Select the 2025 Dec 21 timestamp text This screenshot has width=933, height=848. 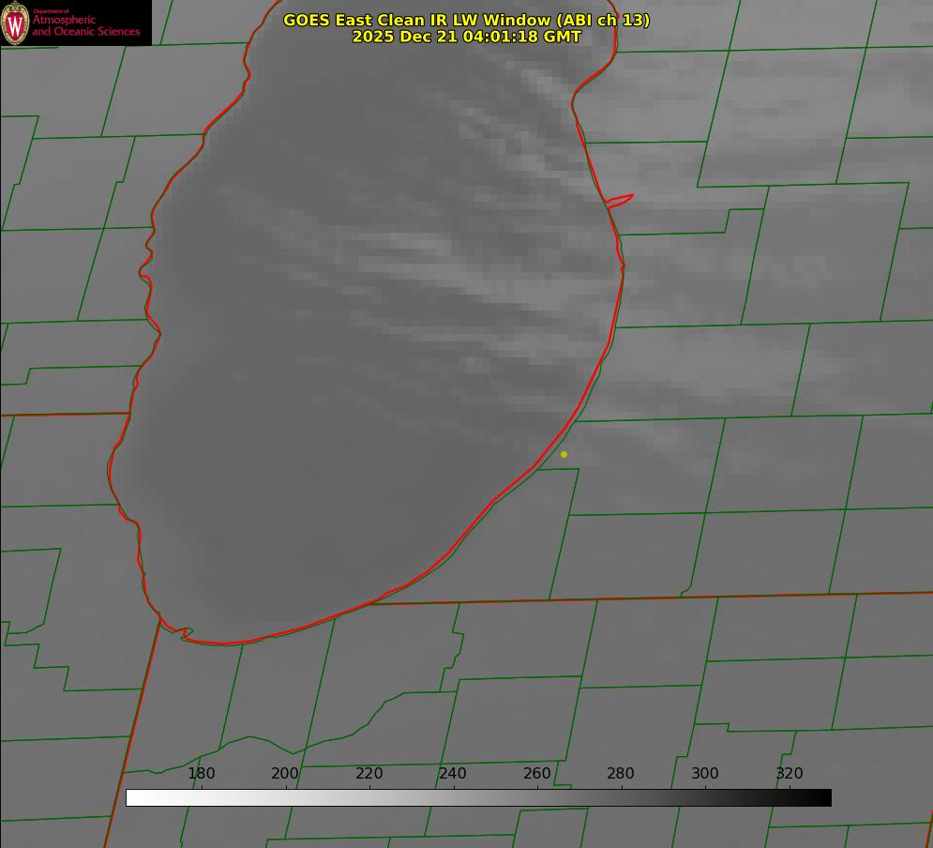coord(466,37)
